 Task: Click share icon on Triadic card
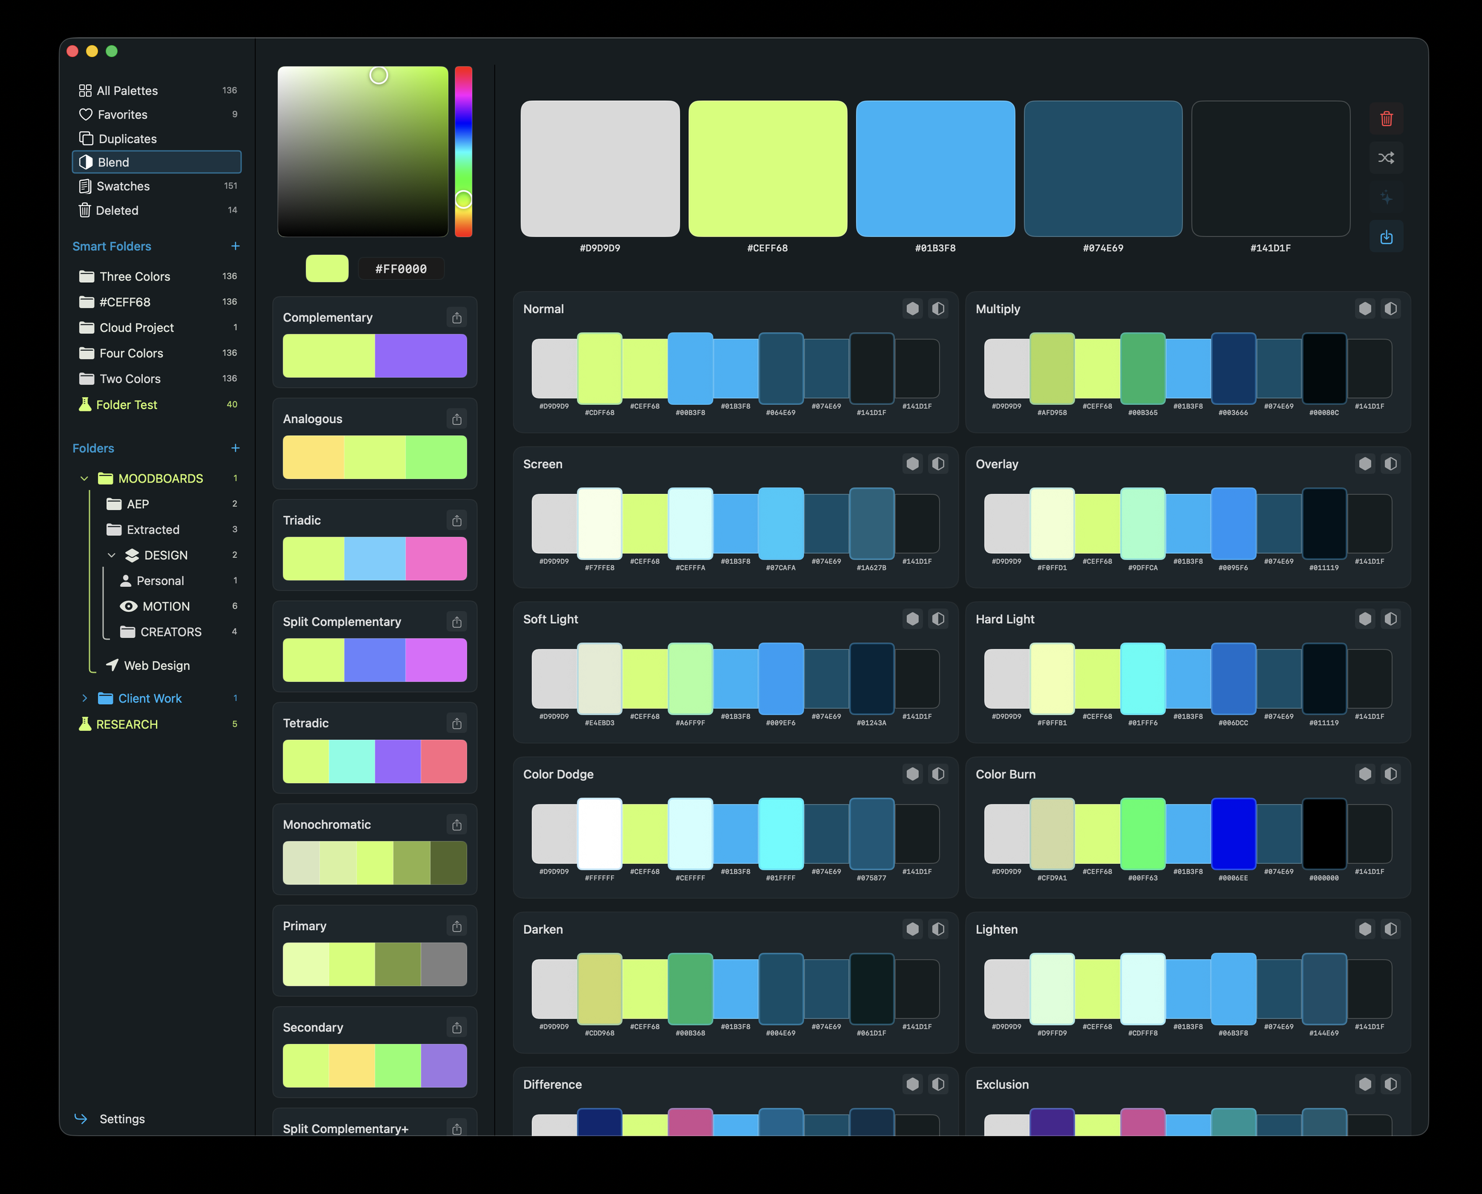pyautogui.click(x=456, y=521)
